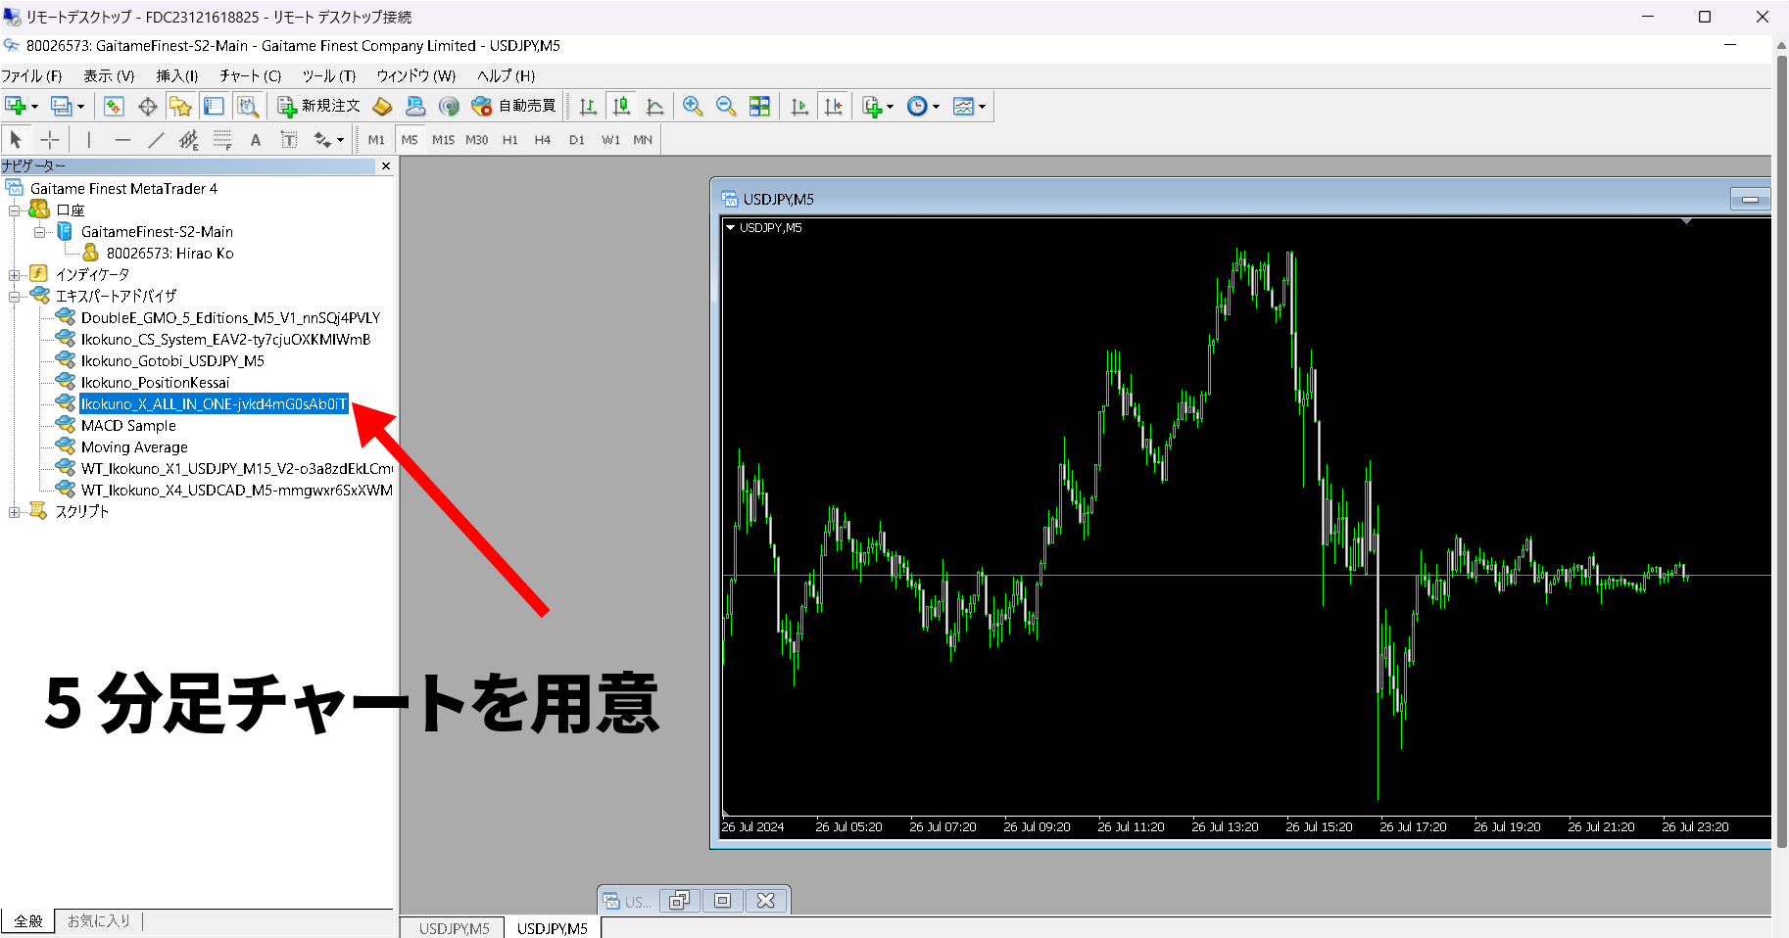Open the periods clock button
The width and height of the screenshot is (1789, 938).
click(x=917, y=106)
